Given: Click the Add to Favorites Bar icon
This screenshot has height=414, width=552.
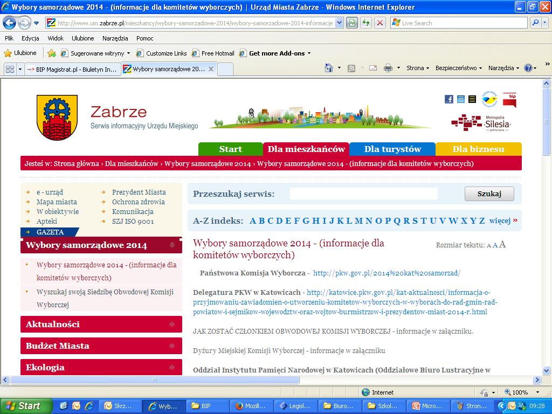Looking at the screenshot, I should pyautogui.click(x=52, y=53).
